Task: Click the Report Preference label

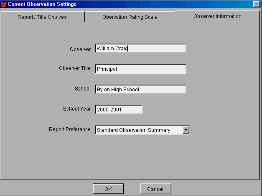Action: point(70,129)
